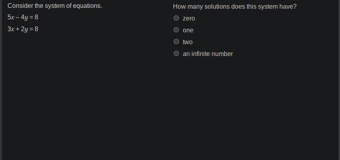Click the "two" answer label text
This screenshot has width=340, height=160.
(x=188, y=42)
